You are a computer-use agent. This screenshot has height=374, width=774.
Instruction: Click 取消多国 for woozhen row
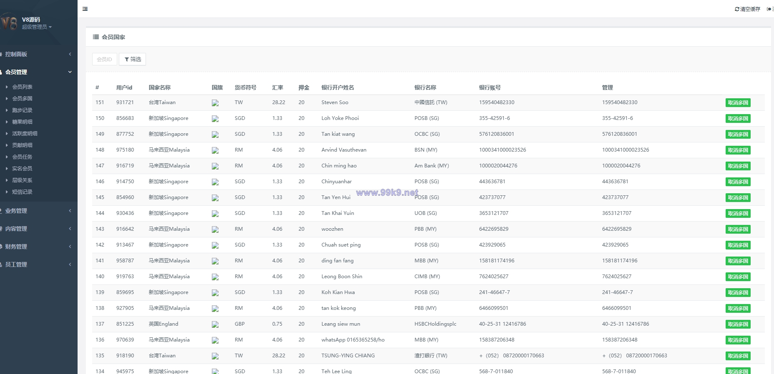[x=738, y=229]
